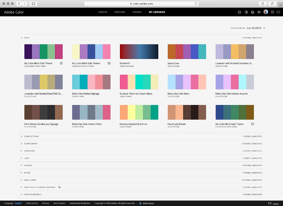Open the Last Modified sort dropdown

click(x=256, y=28)
